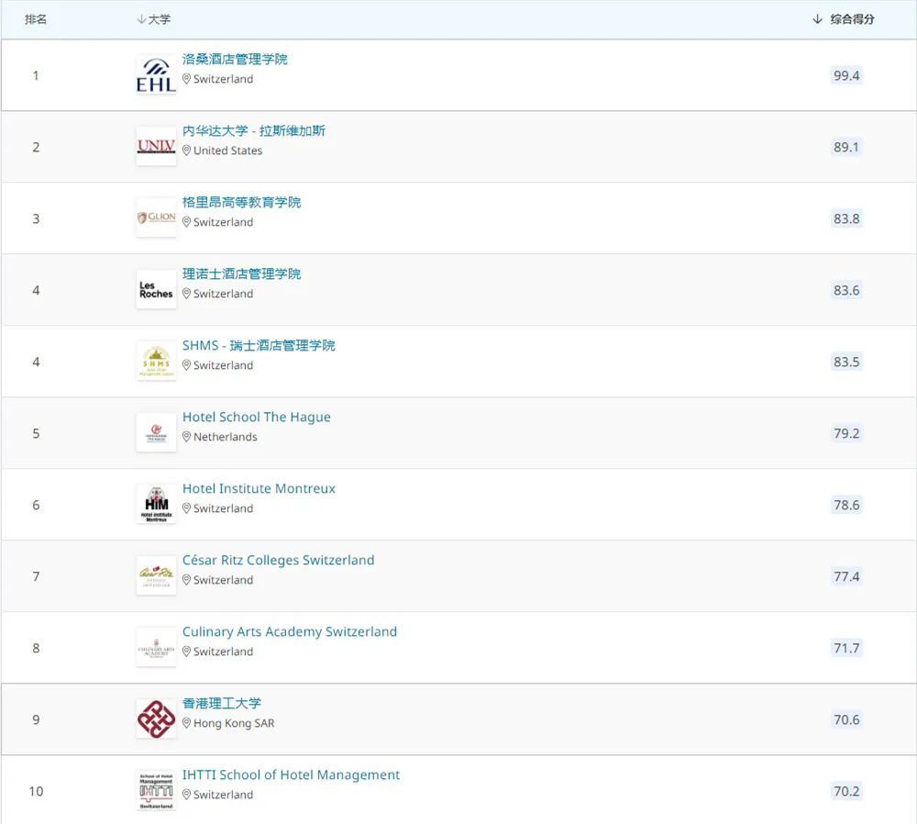Image resolution: width=917 pixels, height=824 pixels.
Task: Open 内华达大学 - 拉斯维加斯 link
Action: coord(254,130)
